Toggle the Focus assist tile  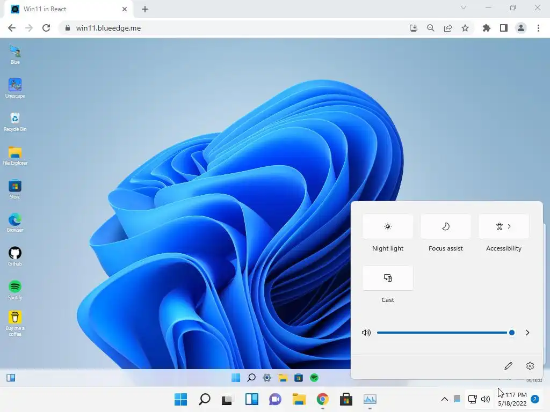pos(445,226)
